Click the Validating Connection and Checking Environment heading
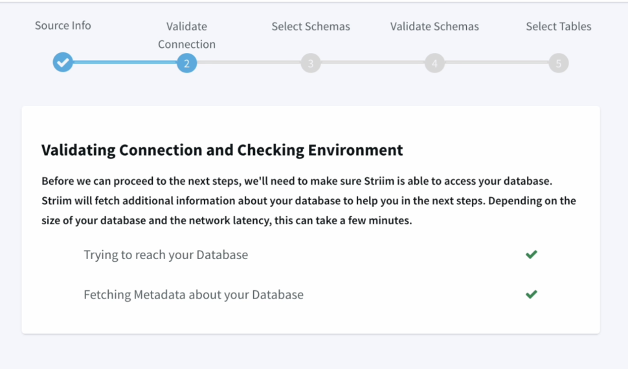Image resolution: width=628 pixels, height=369 pixels. click(222, 151)
